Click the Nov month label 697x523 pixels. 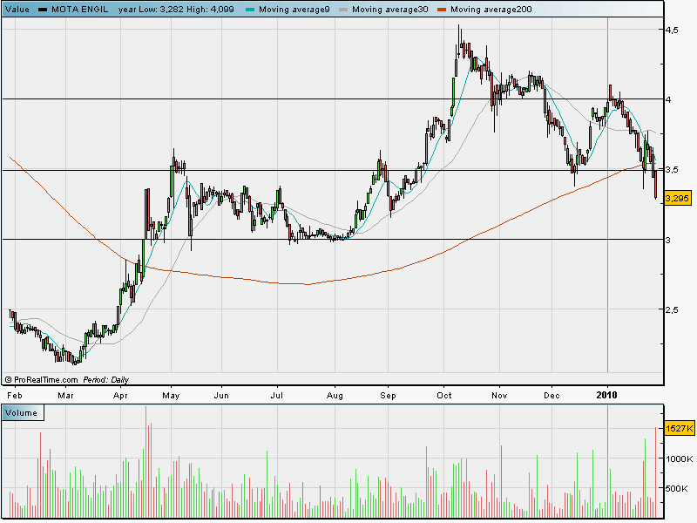coord(499,396)
